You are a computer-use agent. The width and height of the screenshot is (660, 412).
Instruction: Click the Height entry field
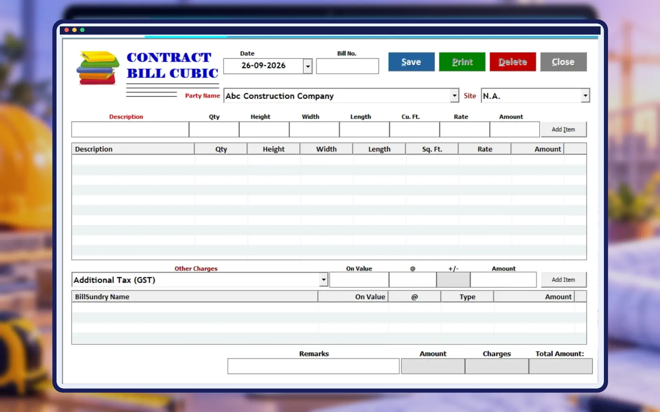[264, 129]
